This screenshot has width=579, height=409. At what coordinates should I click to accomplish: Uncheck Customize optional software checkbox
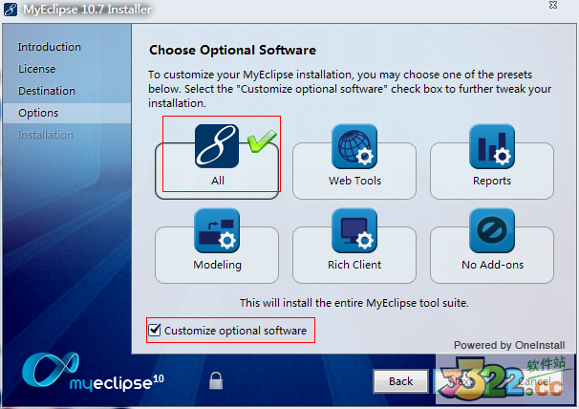[155, 330]
